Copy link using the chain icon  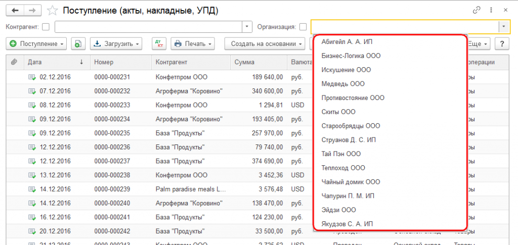pyautogui.click(x=477, y=10)
